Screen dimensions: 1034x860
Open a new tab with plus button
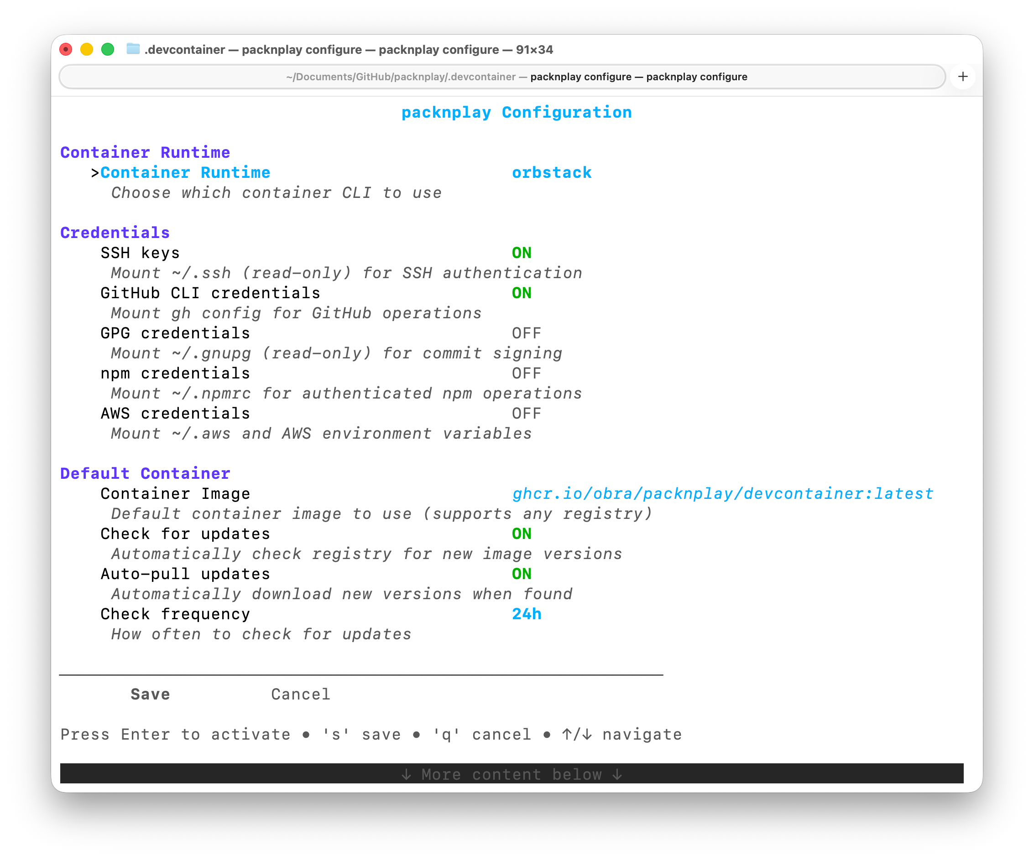point(963,77)
